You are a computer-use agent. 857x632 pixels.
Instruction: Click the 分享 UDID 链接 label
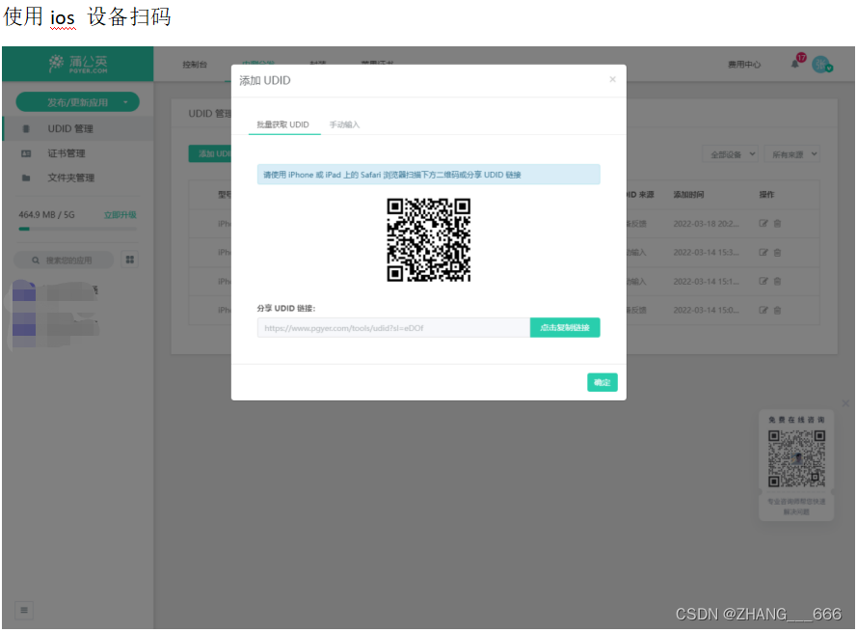coord(286,308)
